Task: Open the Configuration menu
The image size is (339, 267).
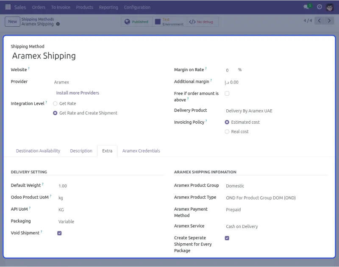Action: tap(137, 7)
